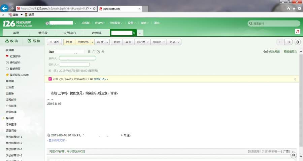The image size is (303, 161).
Task: Open 星标联系人邮件 folder
Action: coord(19,75)
